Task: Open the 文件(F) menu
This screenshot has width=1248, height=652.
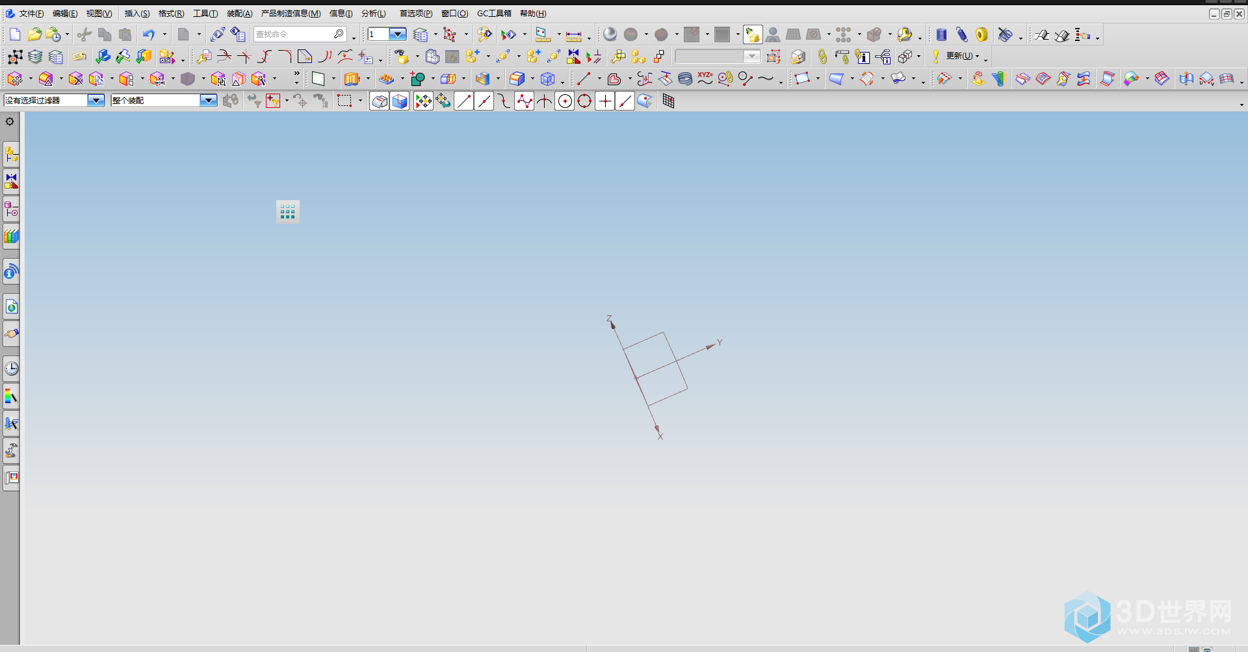Action: [x=31, y=14]
